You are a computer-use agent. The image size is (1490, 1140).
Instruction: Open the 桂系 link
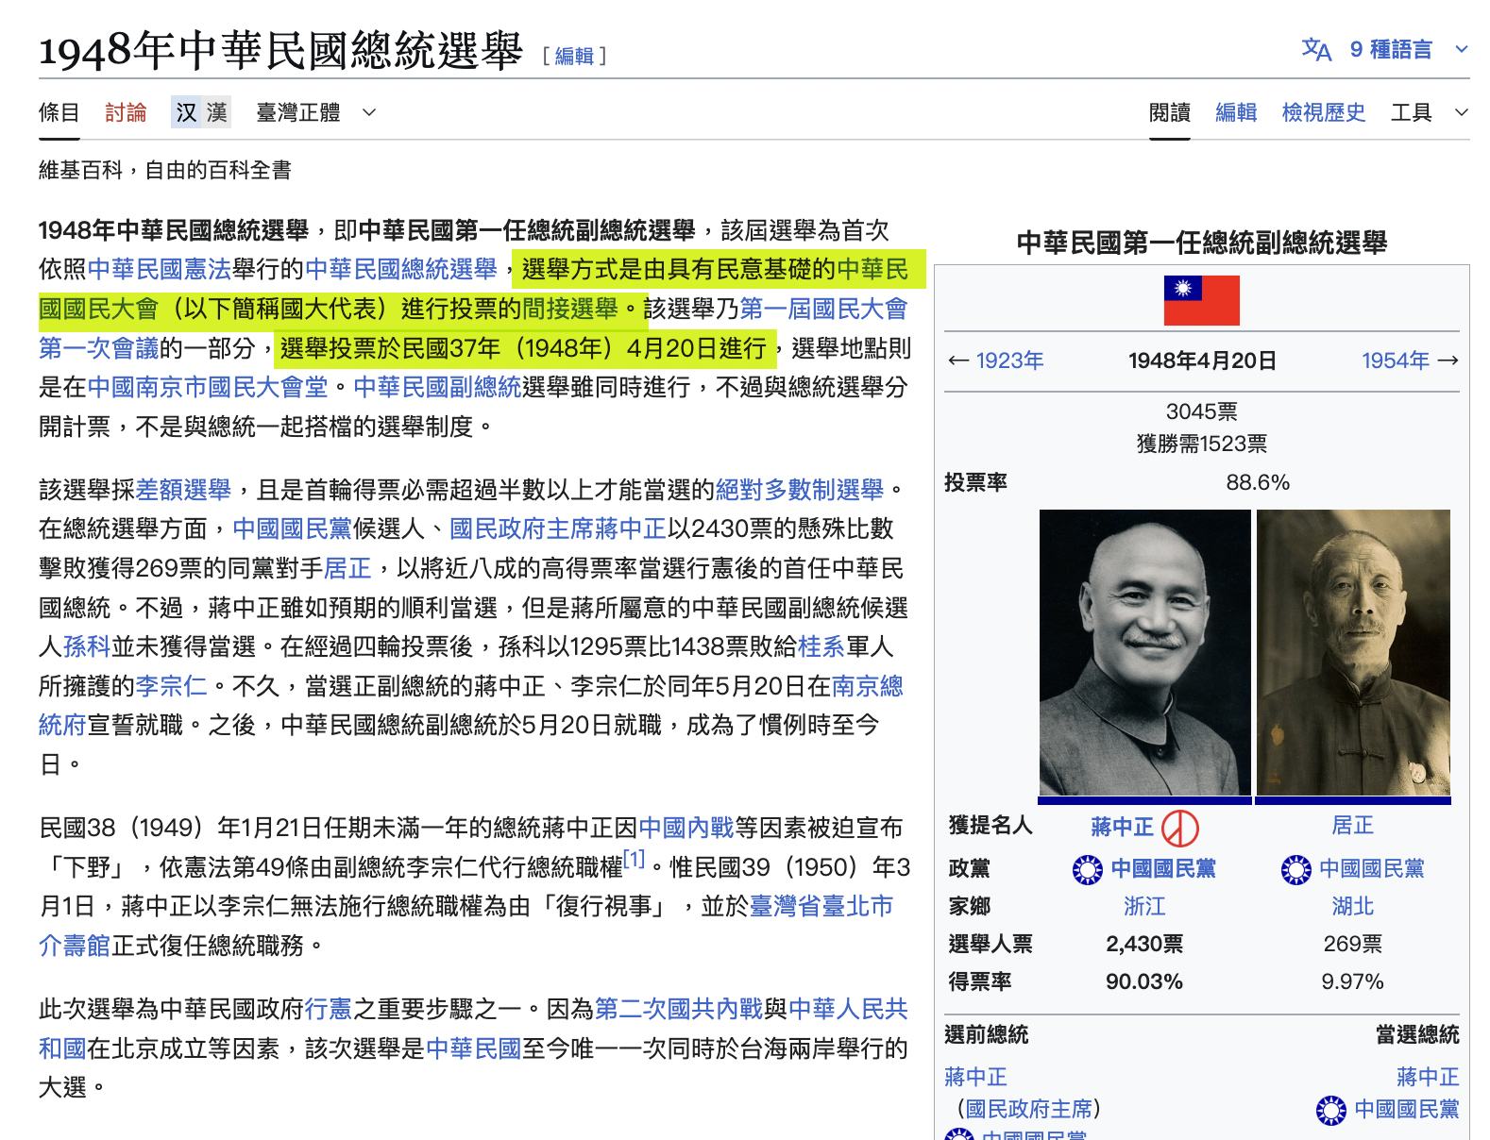point(821,646)
